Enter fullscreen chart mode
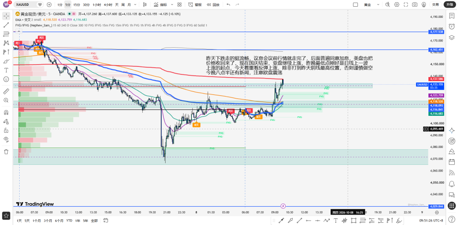This screenshot has width=457, height=225. point(406,4)
